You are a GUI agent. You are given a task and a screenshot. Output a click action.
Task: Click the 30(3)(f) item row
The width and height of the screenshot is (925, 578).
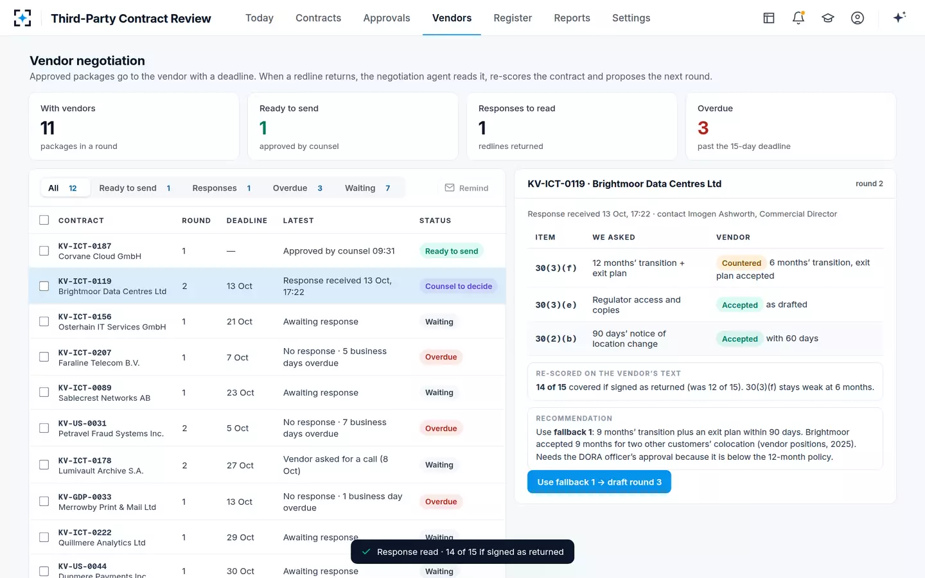[x=705, y=268]
